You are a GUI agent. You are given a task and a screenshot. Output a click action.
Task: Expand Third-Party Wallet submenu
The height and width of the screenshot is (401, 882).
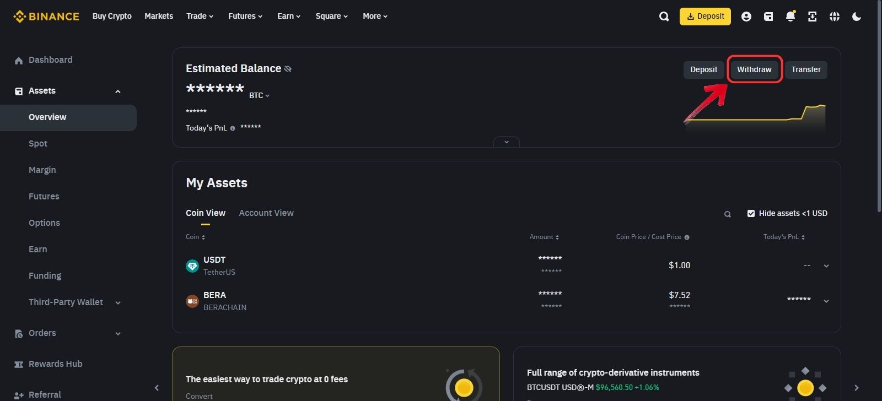117,302
